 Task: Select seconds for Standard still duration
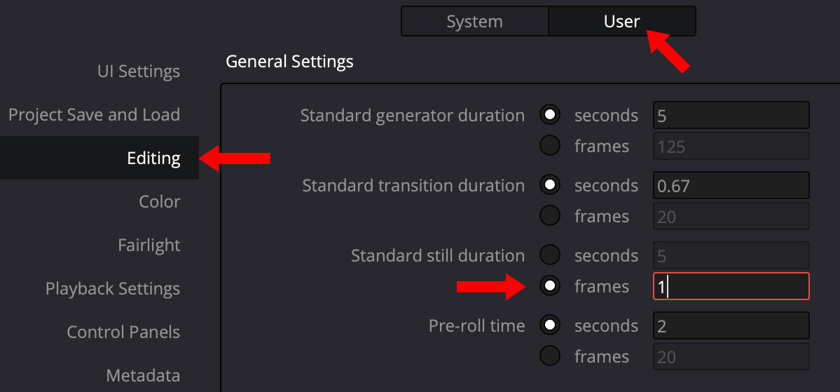[x=550, y=255]
